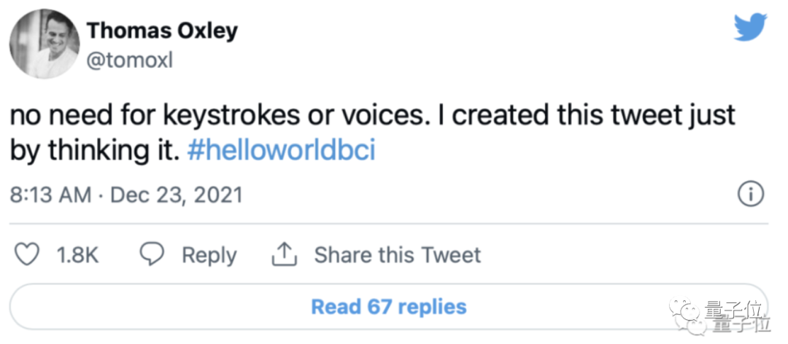Click the Thomas Oxley display name
Viewport: 788px width, 344px height.
(161, 31)
